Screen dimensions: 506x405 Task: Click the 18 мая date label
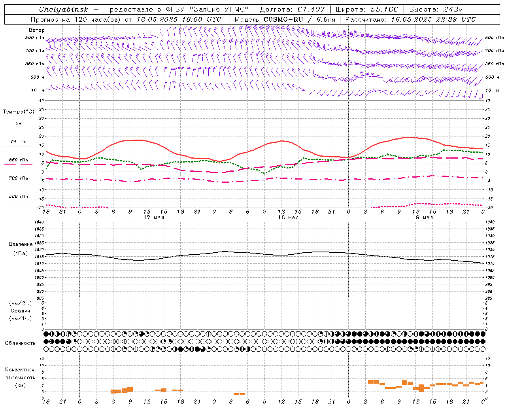[288, 218]
